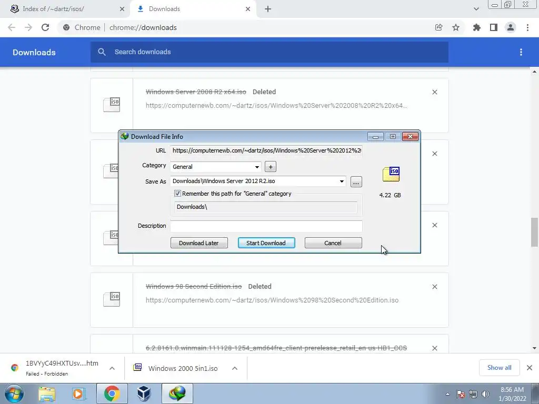The height and width of the screenshot is (404, 539).
Task: Open options for Windows 2000 5in1.iso download
Action: (x=235, y=368)
